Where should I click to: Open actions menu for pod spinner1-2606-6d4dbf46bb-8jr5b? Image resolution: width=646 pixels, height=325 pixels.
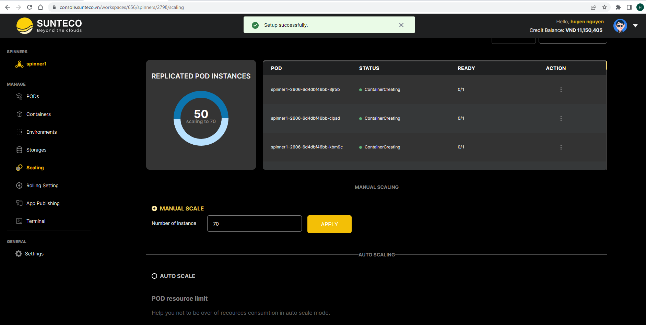coord(561,89)
